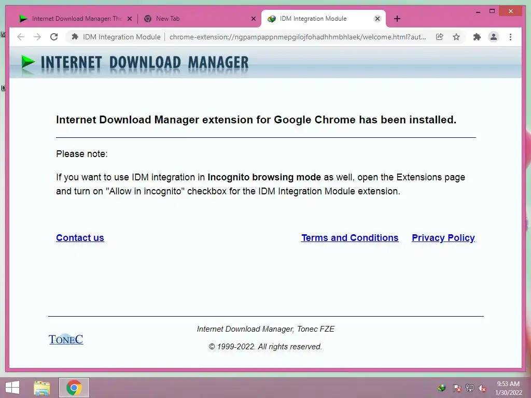The width and height of the screenshot is (531, 398).
Task: Share this page via address bar icon
Action: [x=440, y=37]
